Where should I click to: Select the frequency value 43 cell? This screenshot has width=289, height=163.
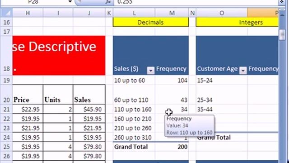(172, 95)
